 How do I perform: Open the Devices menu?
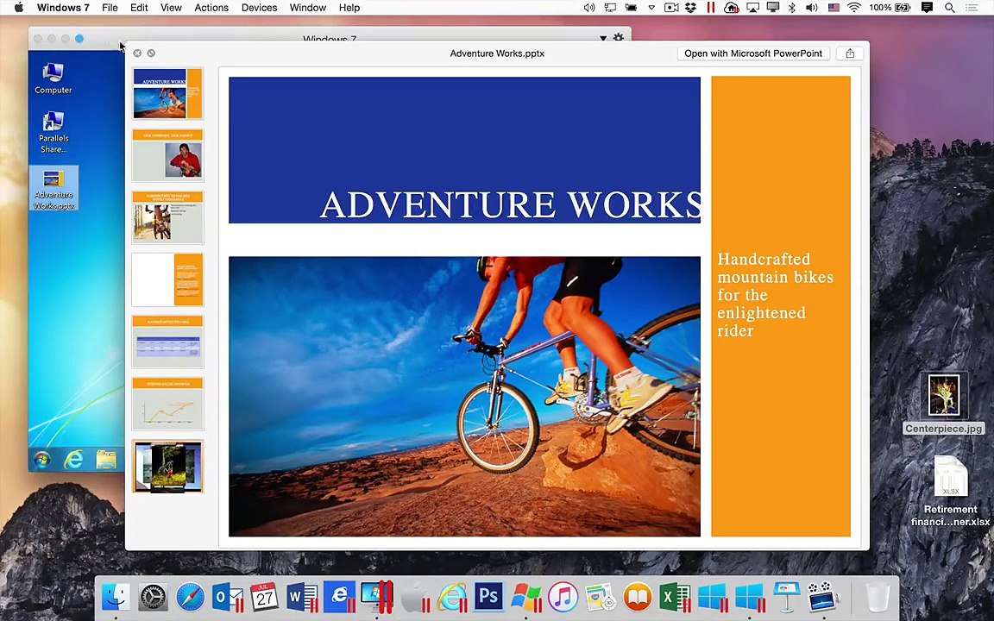tap(259, 8)
